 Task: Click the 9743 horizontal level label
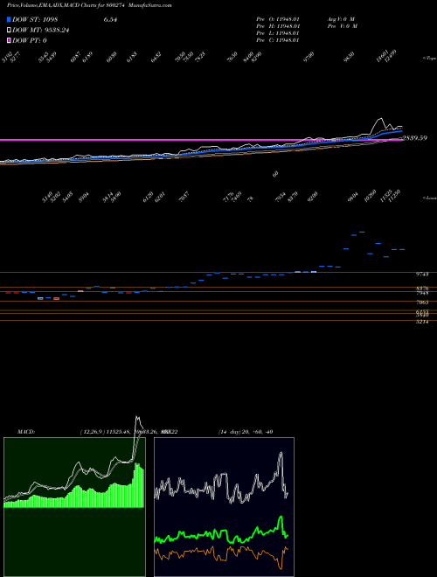click(x=422, y=275)
